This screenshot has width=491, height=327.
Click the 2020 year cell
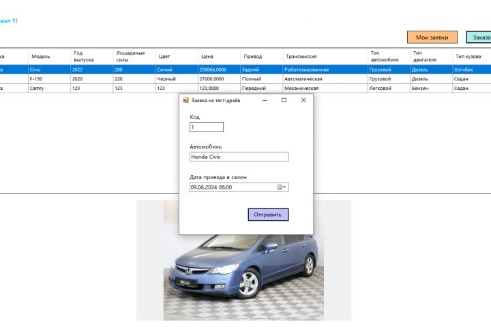(x=92, y=79)
